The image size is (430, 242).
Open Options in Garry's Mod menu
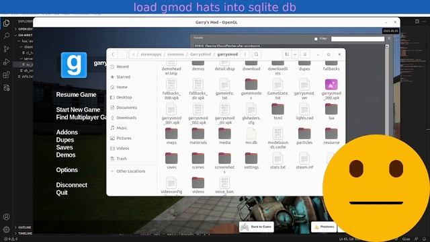click(x=67, y=170)
